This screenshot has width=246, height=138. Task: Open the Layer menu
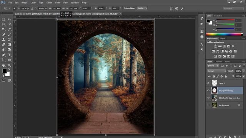[x=33, y=3]
